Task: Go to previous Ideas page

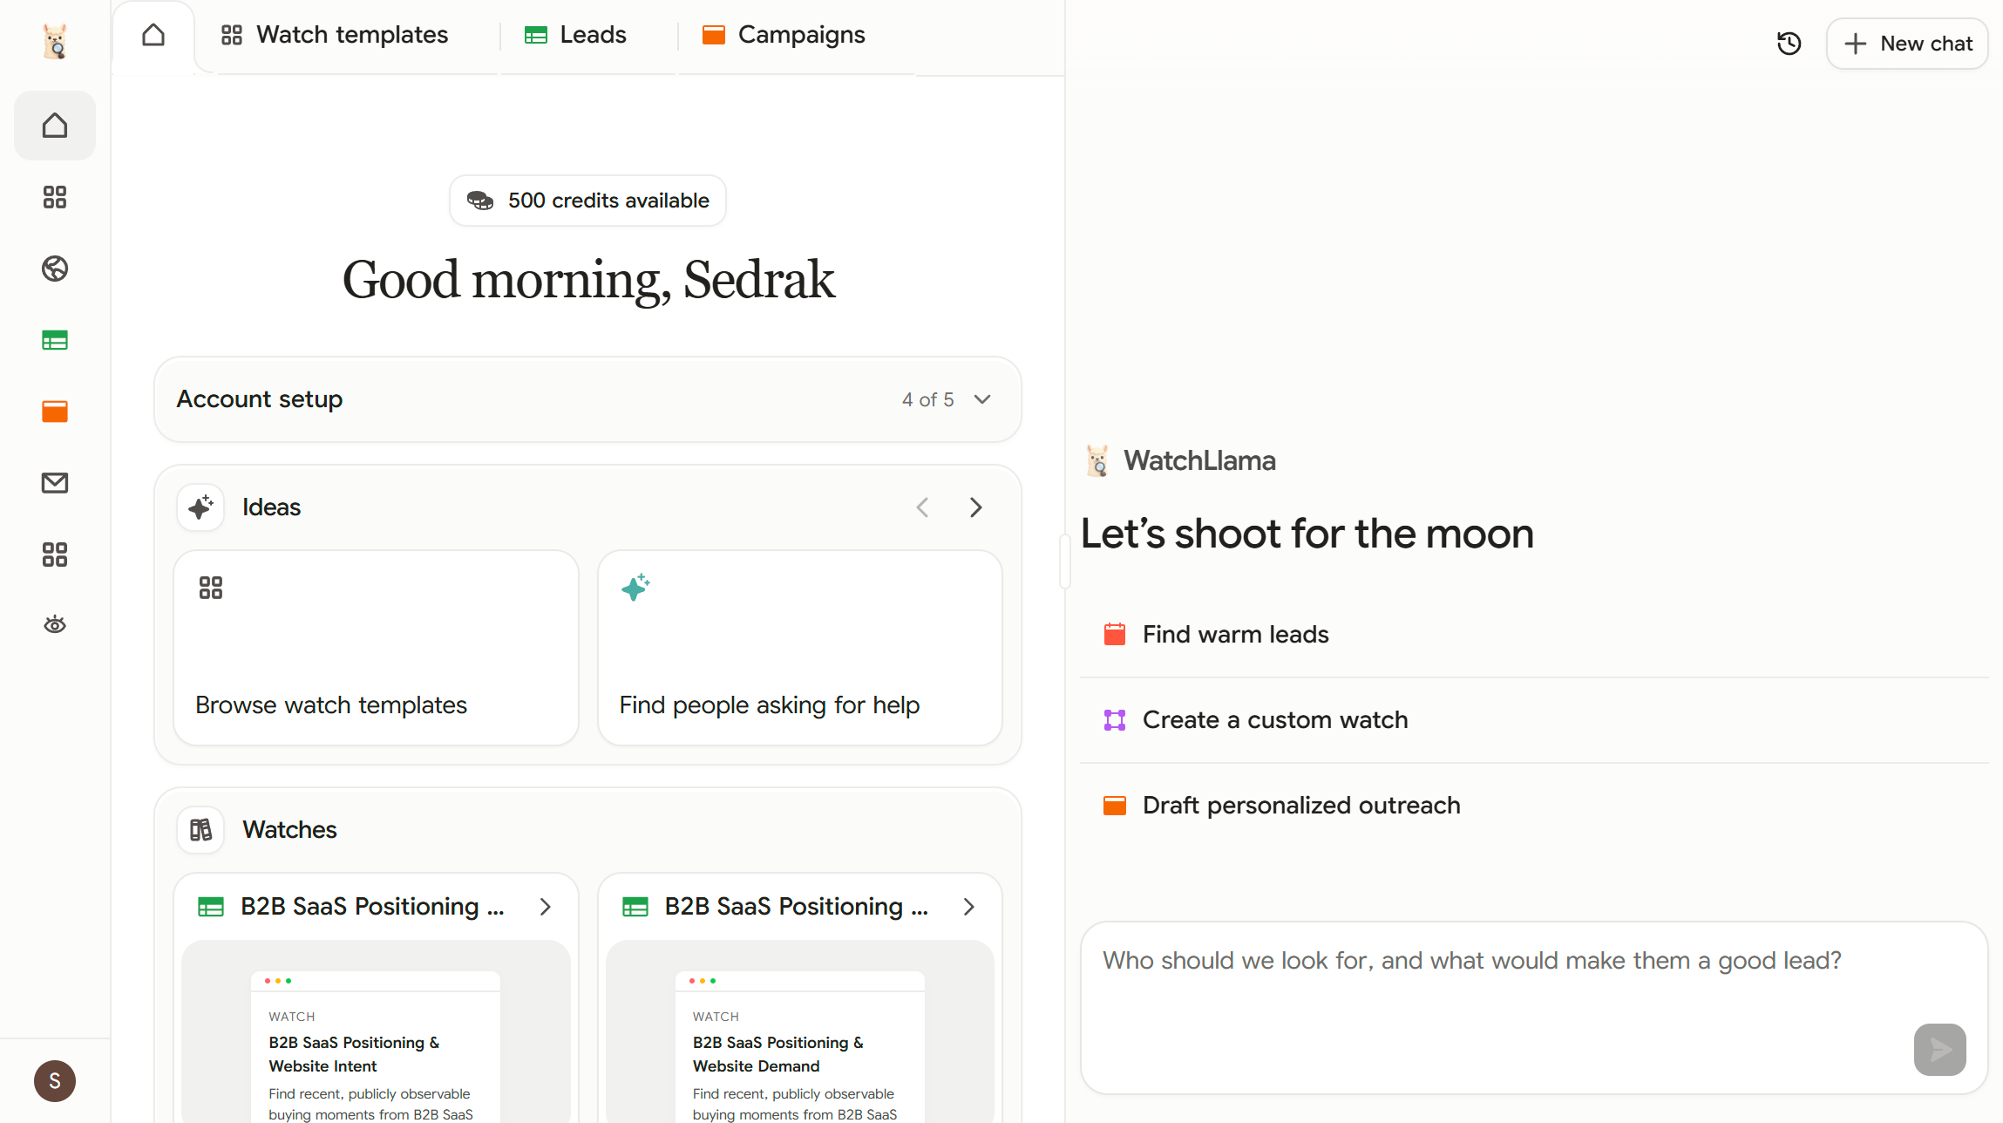Action: coord(922,507)
